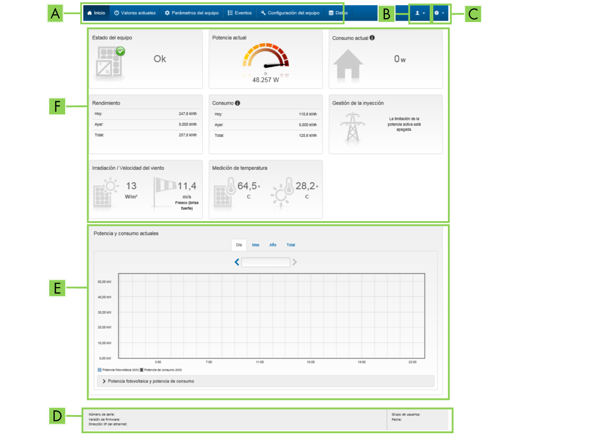Click the chart date input field
The image size is (612, 444).
(265, 262)
